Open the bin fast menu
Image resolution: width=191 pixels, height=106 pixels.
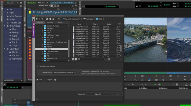[x=76, y=6]
